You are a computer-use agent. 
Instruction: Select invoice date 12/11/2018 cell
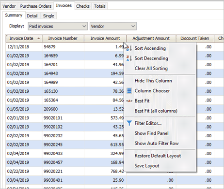tap(24, 47)
